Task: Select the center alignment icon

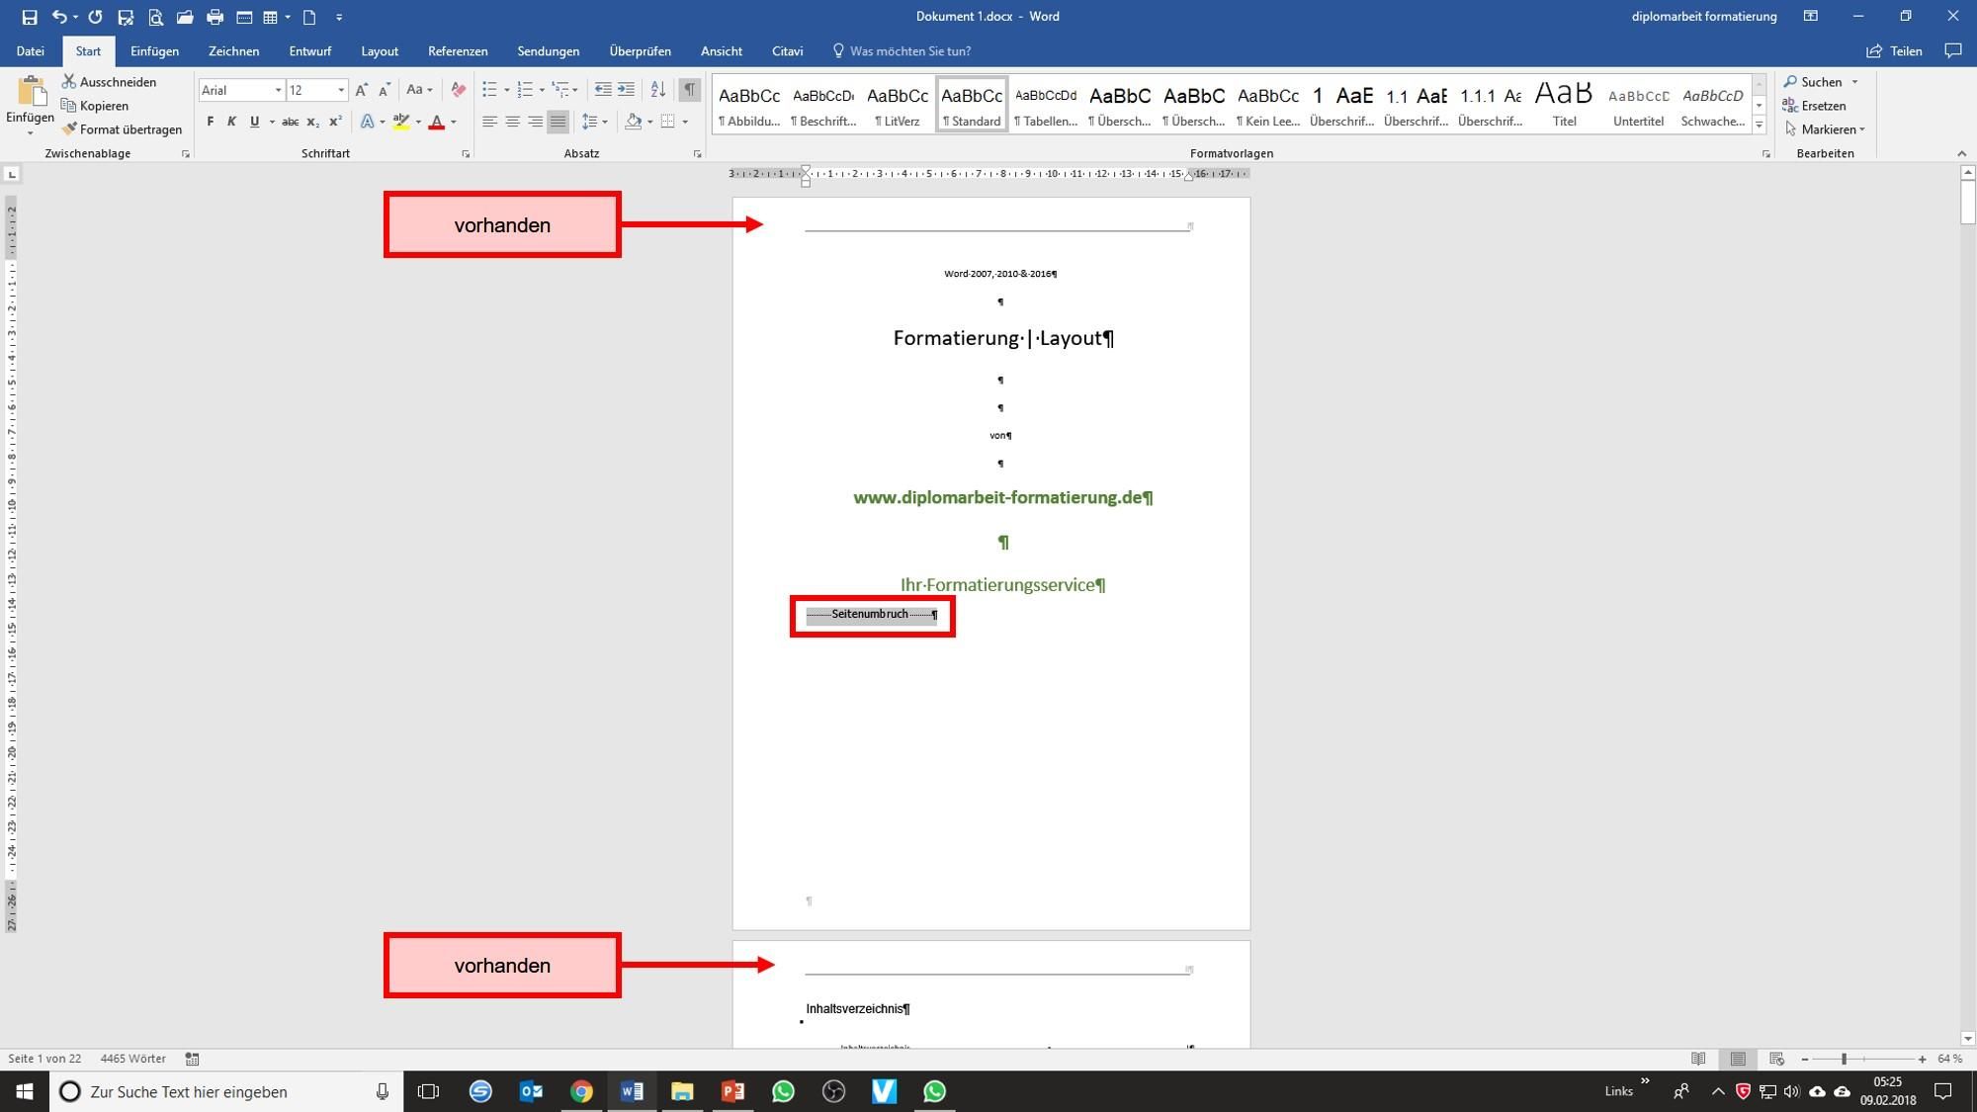Action: 512,122
